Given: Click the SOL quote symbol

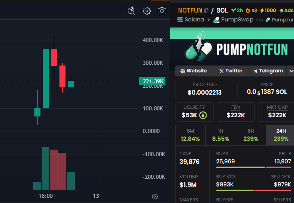Looking at the screenshot, I should 222,10.
